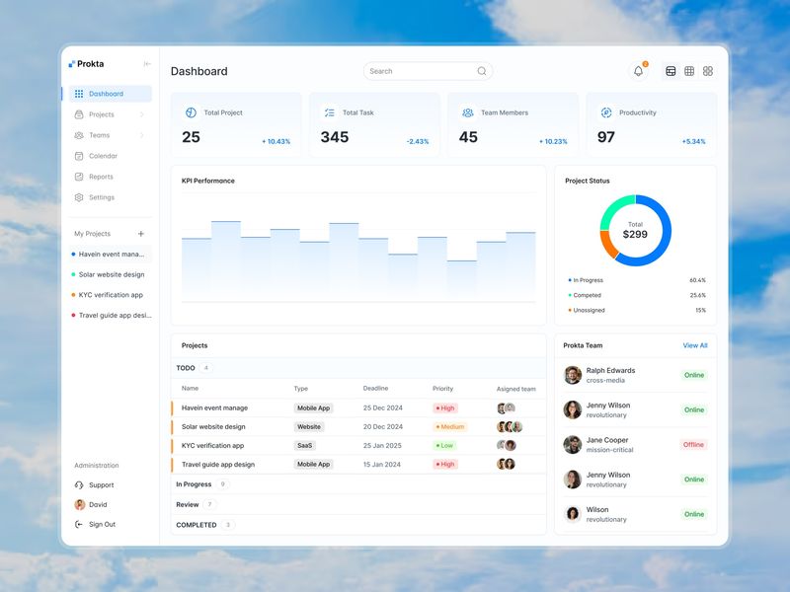Select Calendar in the sidebar
The image size is (790, 592).
point(102,155)
